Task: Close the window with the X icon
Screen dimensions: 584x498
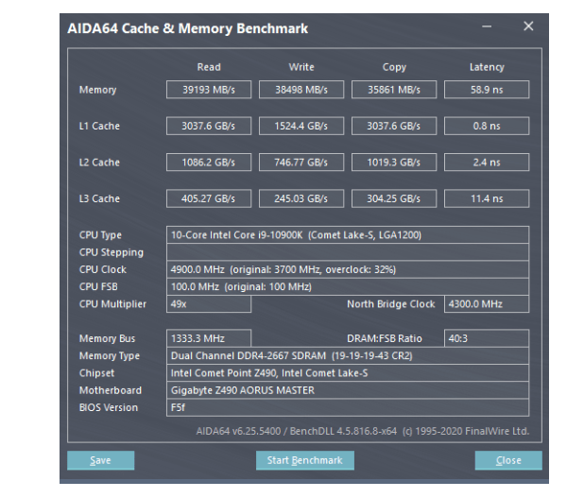Action: click(528, 26)
